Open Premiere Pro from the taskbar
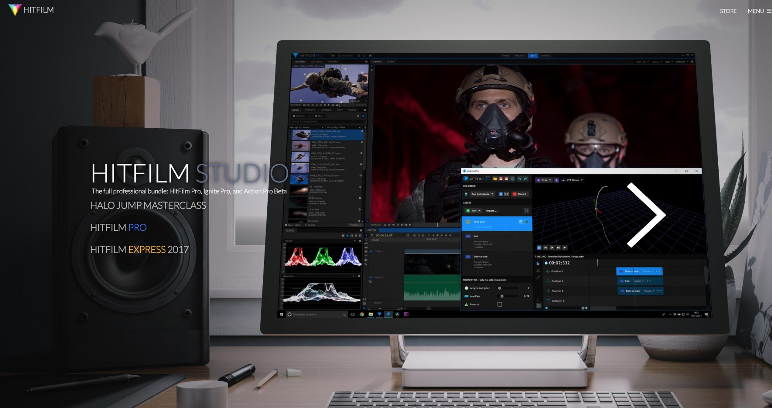This screenshot has width=772, height=408. (x=406, y=314)
